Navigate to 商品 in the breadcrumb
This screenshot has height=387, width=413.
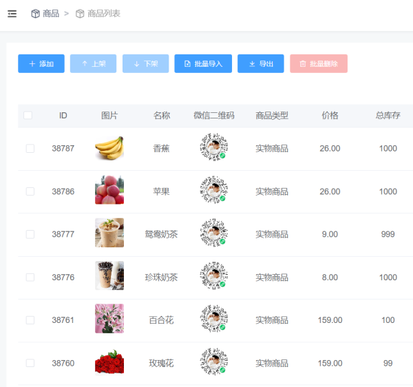[x=51, y=14]
